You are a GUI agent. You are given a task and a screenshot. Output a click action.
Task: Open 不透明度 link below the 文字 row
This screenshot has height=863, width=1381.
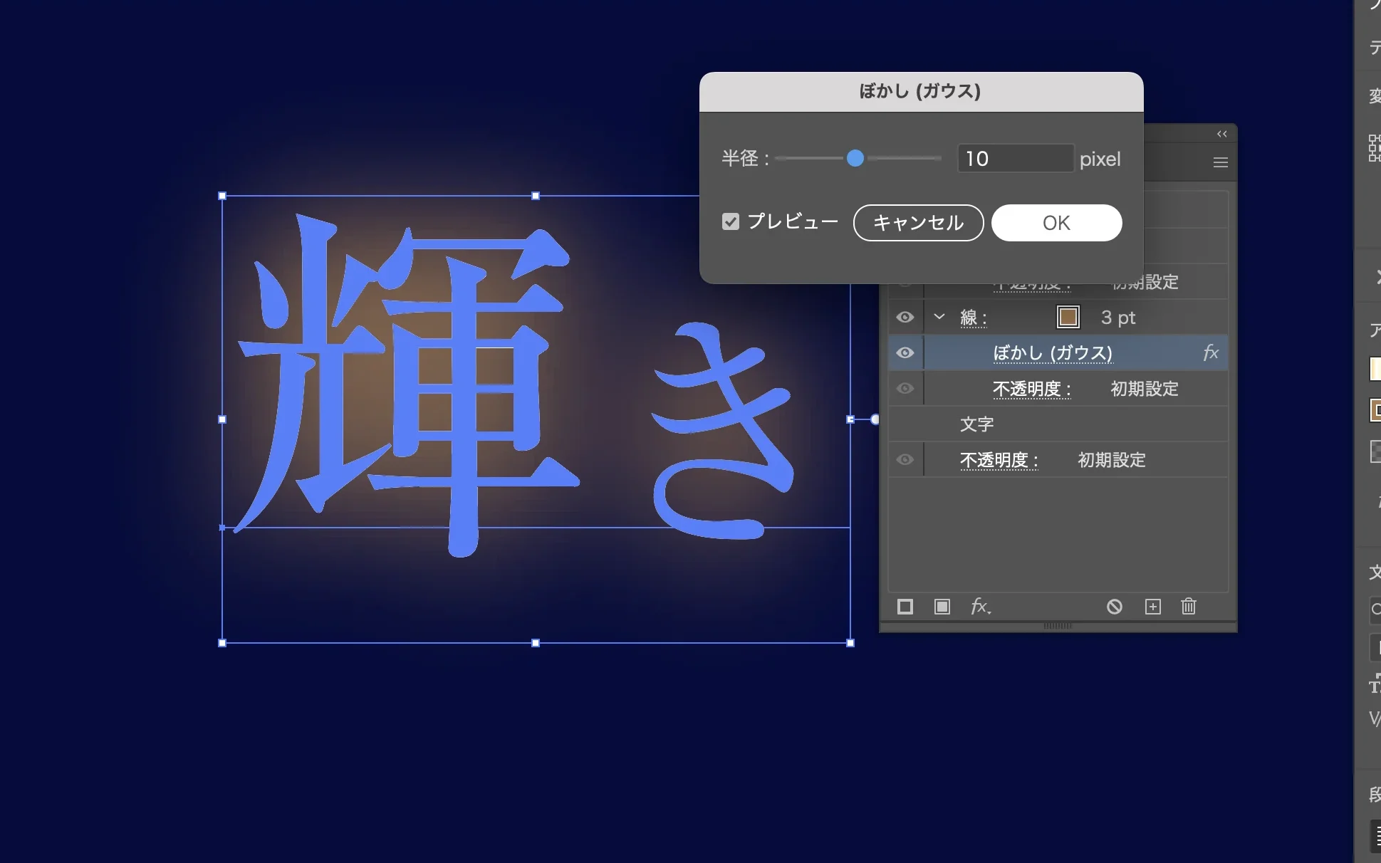tap(999, 460)
